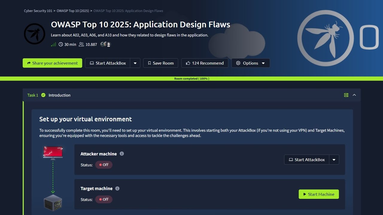This screenshot has width=383, height=215.
Task: Click Attacker machine Off status badge
Action: click(104, 165)
